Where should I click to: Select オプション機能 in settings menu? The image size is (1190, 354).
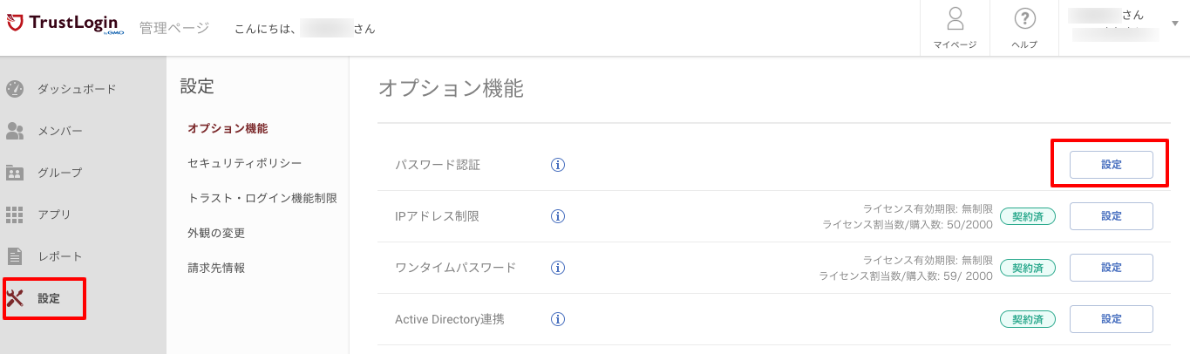point(228,128)
